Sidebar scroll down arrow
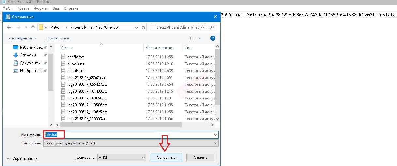This screenshot has width=397, height=166. click(x=51, y=125)
